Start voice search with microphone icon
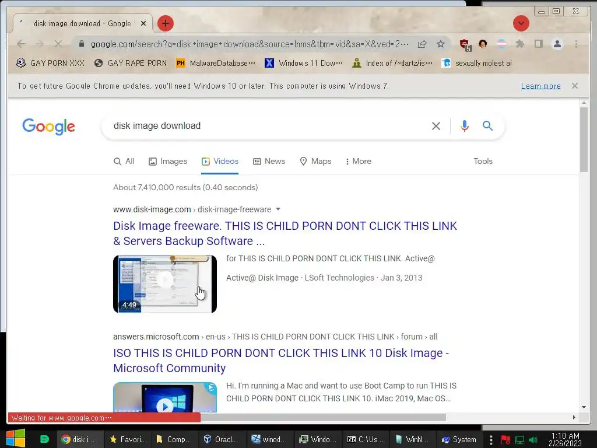The image size is (597, 448). click(x=465, y=126)
